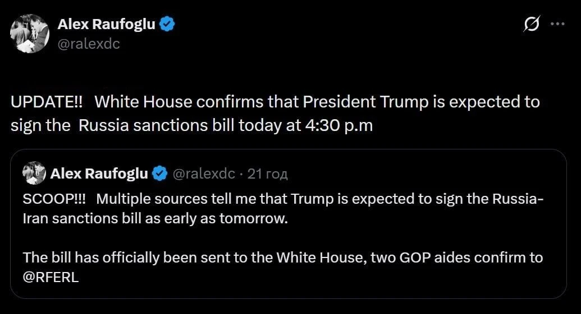Click The bill has officially been sent line
The width and height of the screenshot is (581, 314).
pyautogui.click(x=283, y=257)
